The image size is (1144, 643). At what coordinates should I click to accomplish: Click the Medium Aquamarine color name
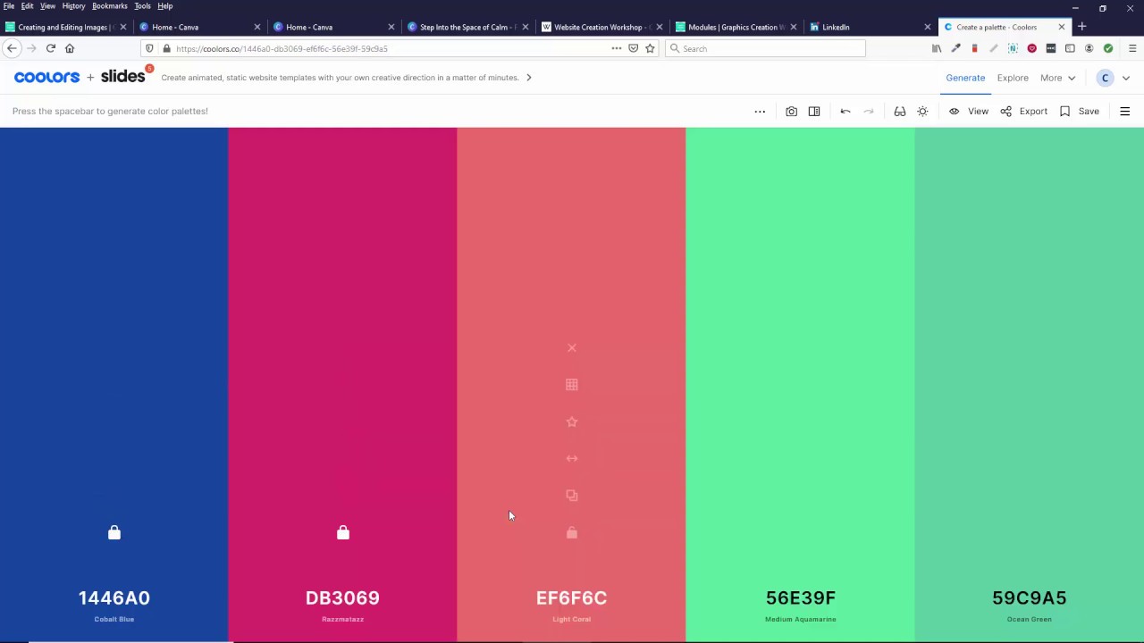pos(801,619)
